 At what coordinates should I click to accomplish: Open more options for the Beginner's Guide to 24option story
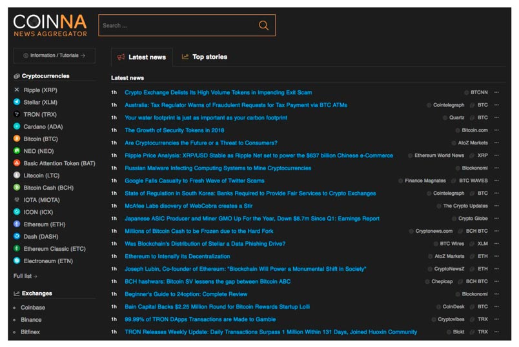(496, 294)
